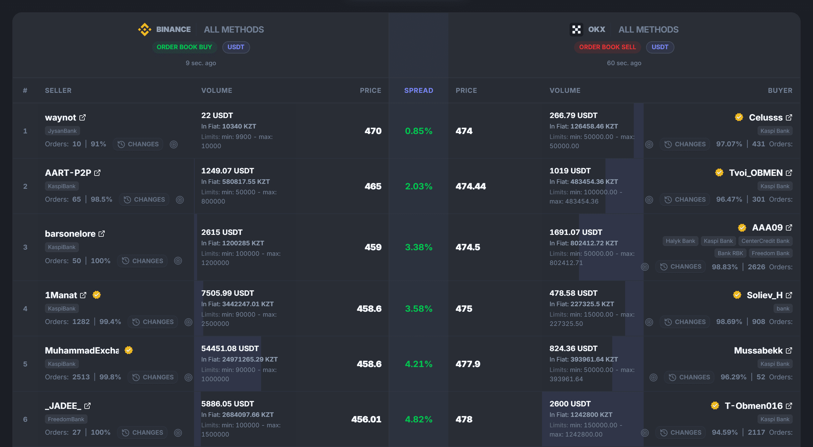This screenshot has height=447, width=813.
Task: Open Celusss external profile link icon
Action: click(x=789, y=117)
